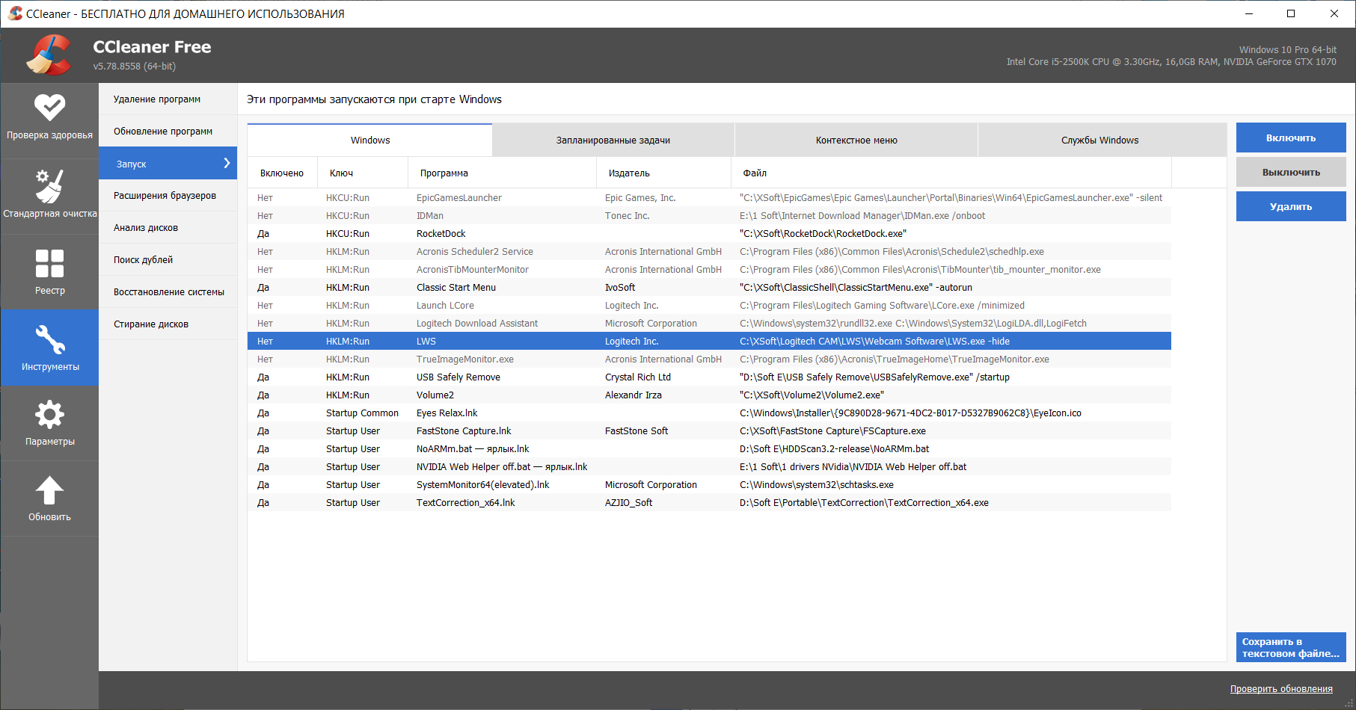Switch to the Windows tab
1356x710 pixels.
pos(369,141)
